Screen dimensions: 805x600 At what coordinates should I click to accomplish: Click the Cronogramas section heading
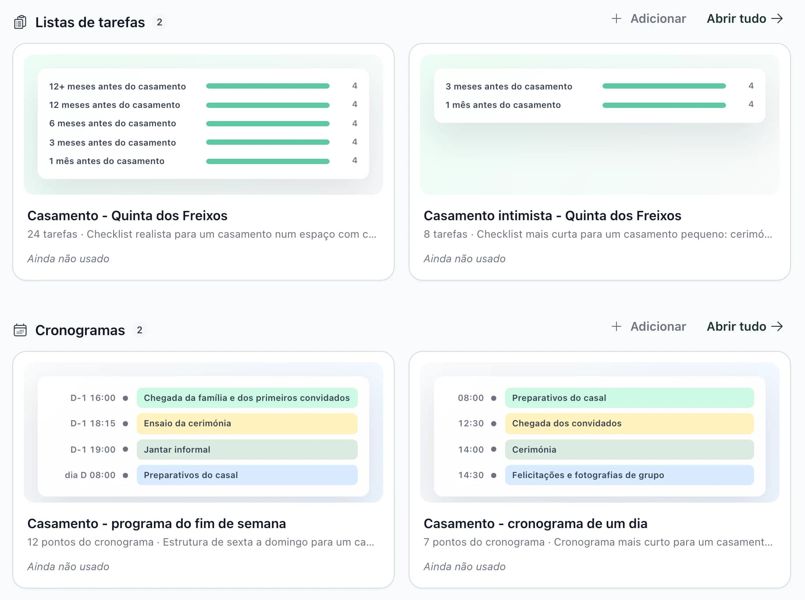point(80,330)
